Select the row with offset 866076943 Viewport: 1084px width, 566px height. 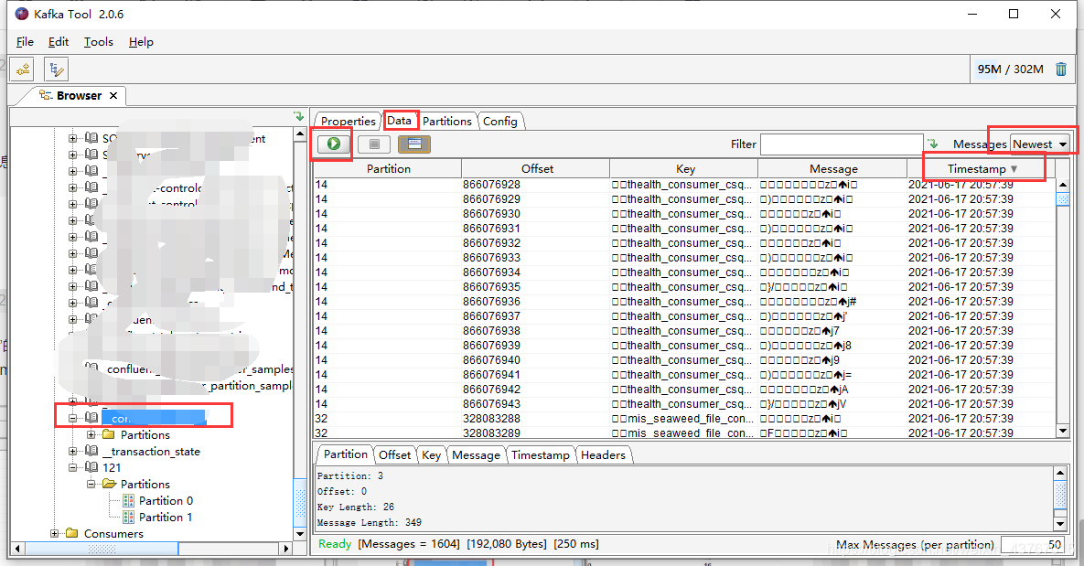pyautogui.click(x=684, y=403)
